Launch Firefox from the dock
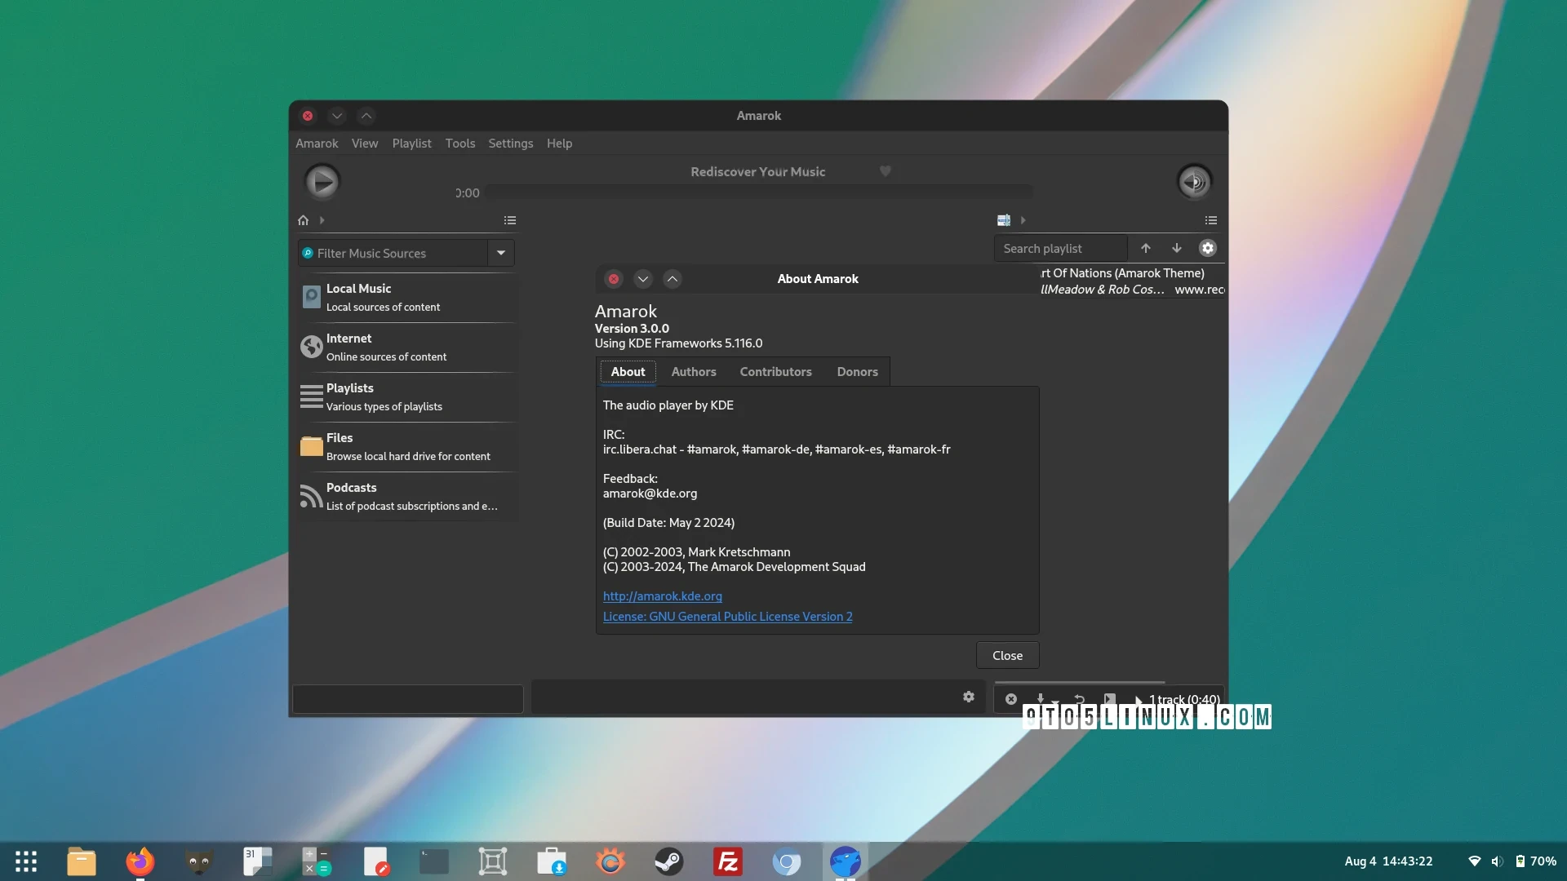This screenshot has height=881, width=1567. (x=140, y=861)
